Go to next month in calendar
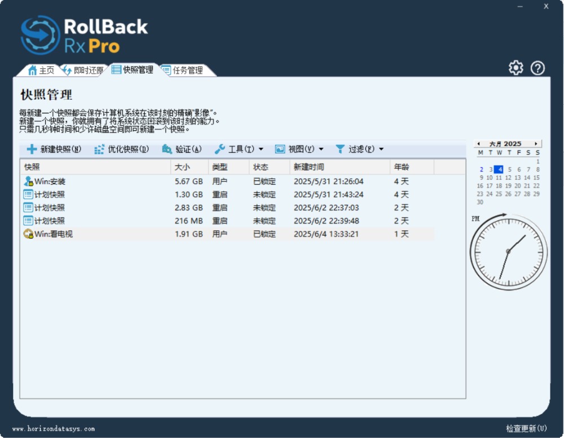This screenshot has height=438, width=564. coord(536,144)
